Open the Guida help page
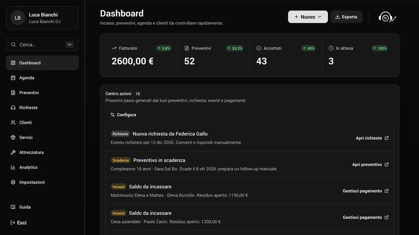The image size is (419, 235). tap(42, 207)
